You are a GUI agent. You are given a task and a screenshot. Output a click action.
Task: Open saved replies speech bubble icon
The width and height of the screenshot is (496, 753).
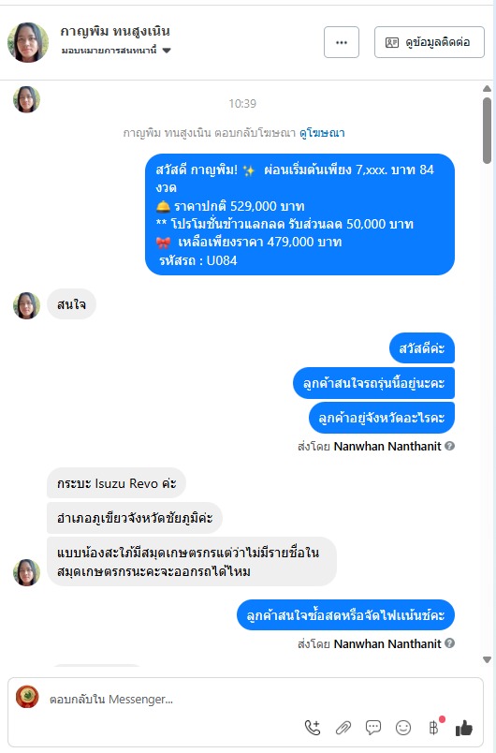coord(373,728)
